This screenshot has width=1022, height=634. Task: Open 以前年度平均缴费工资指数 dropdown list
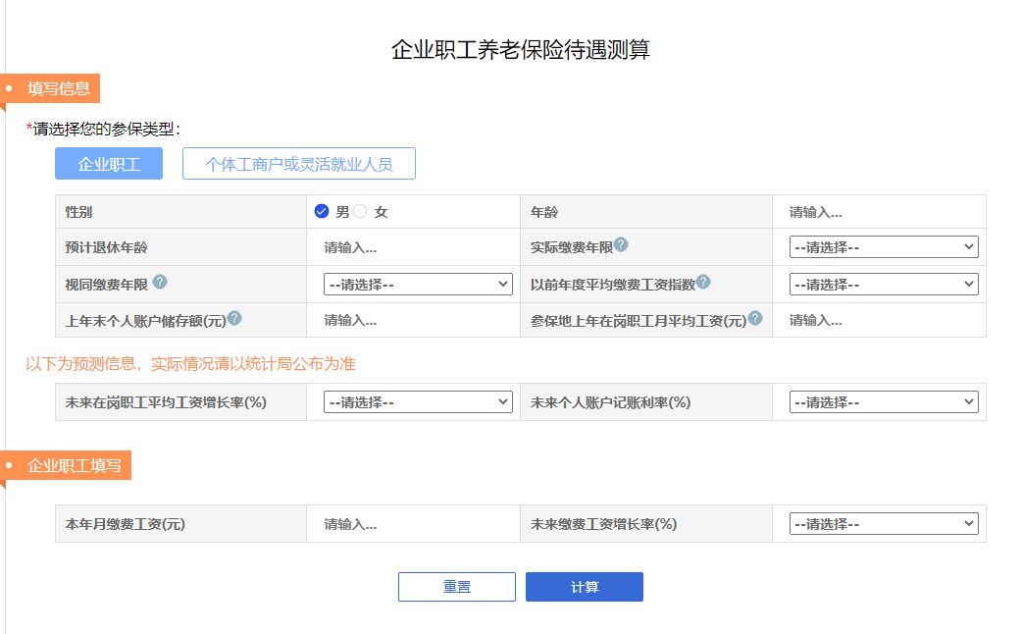[883, 285]
